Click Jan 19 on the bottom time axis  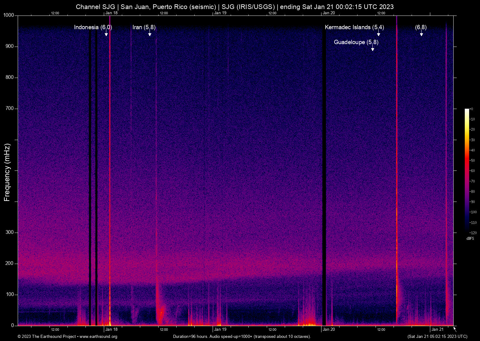click(x=220, y=330)
